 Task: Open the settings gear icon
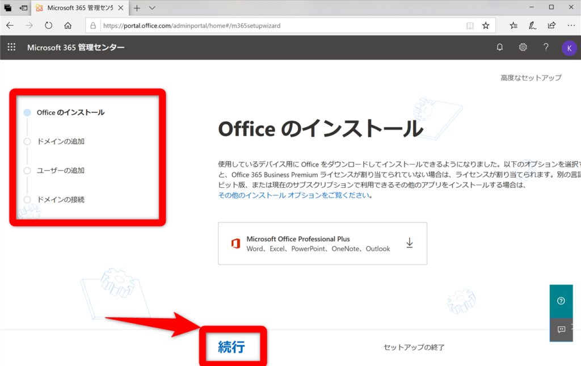click(523, 47)
